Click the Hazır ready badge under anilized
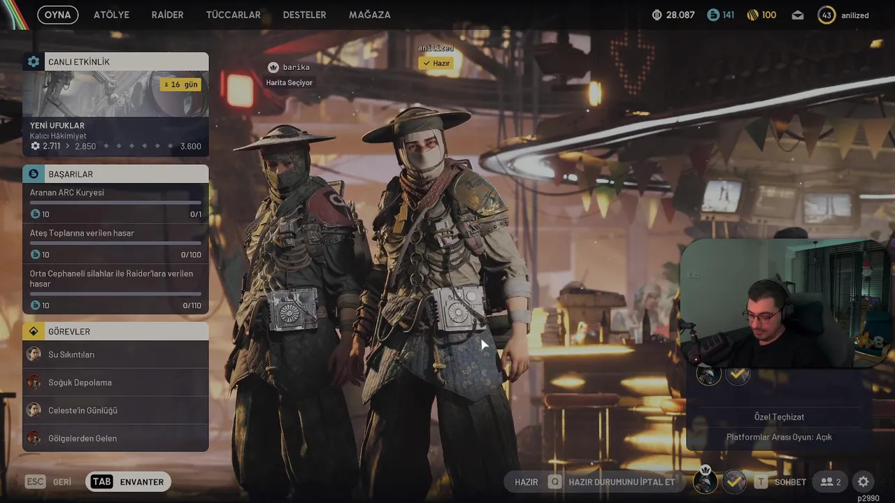This screenshot has height=503, width=895. click(436, 63)
